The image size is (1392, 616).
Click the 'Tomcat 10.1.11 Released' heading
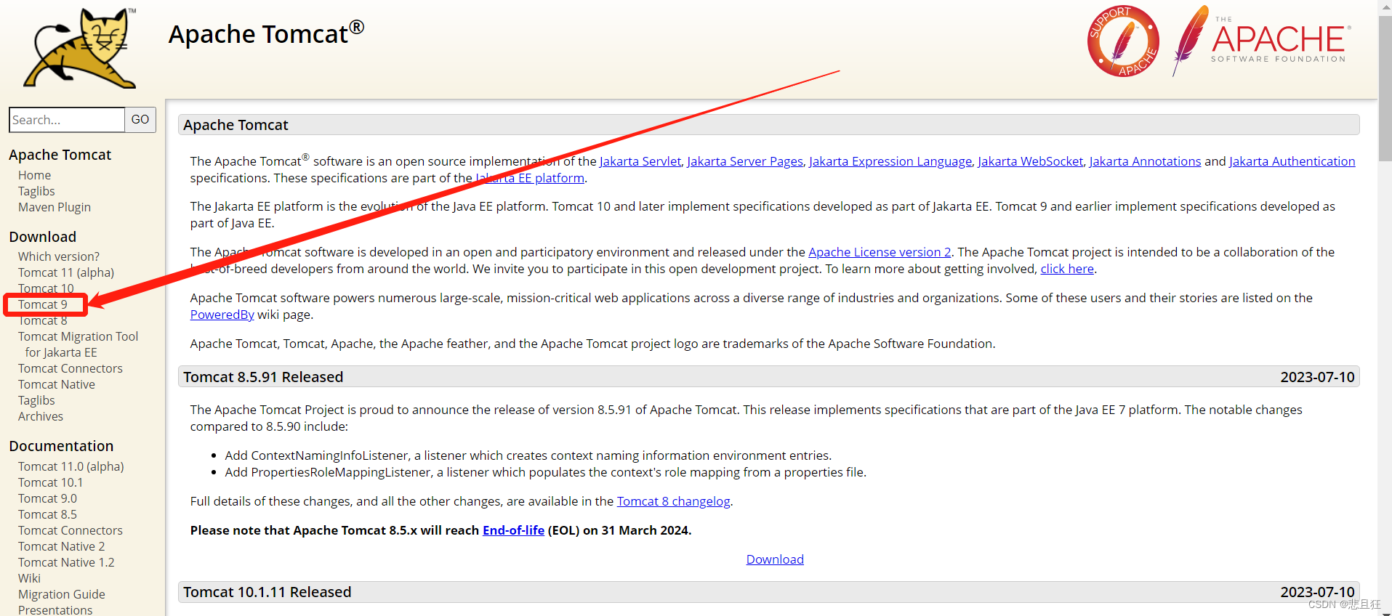click(x=267, y=592)
